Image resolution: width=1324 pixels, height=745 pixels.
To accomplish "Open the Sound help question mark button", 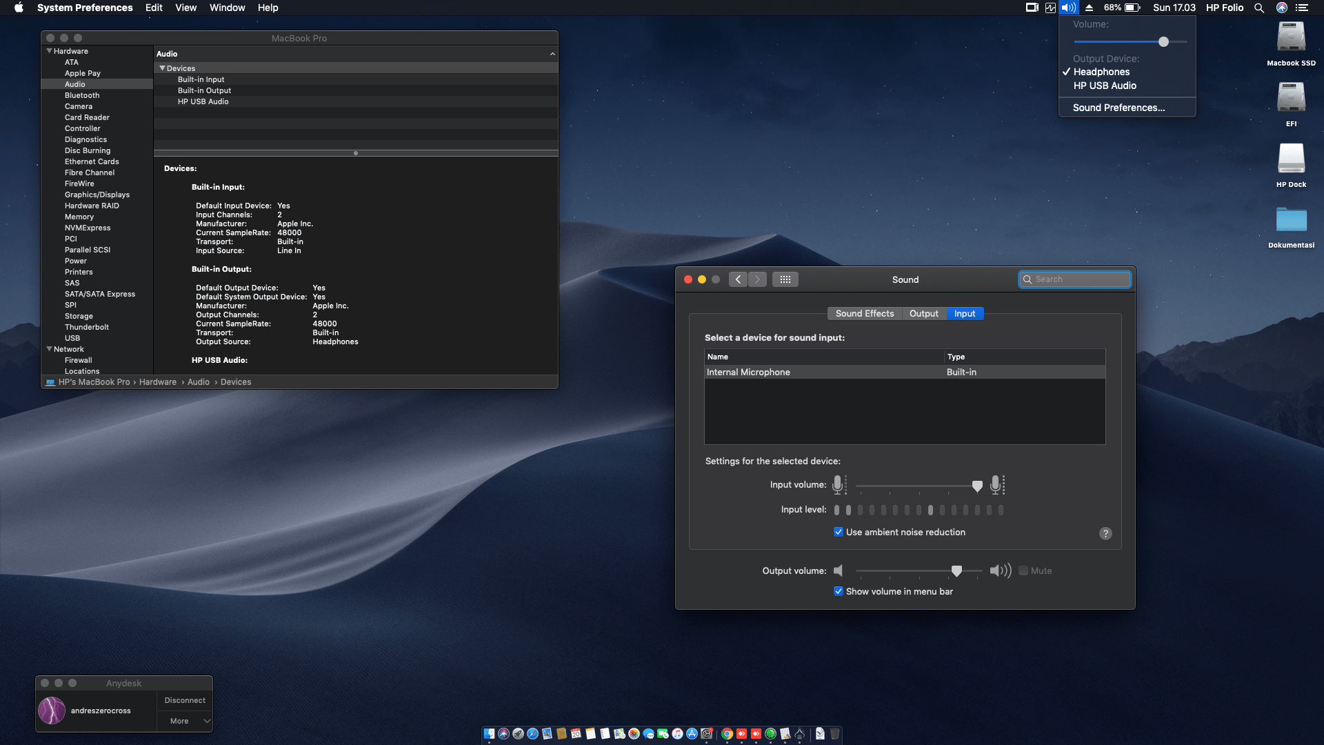I will click(1105, 533).
